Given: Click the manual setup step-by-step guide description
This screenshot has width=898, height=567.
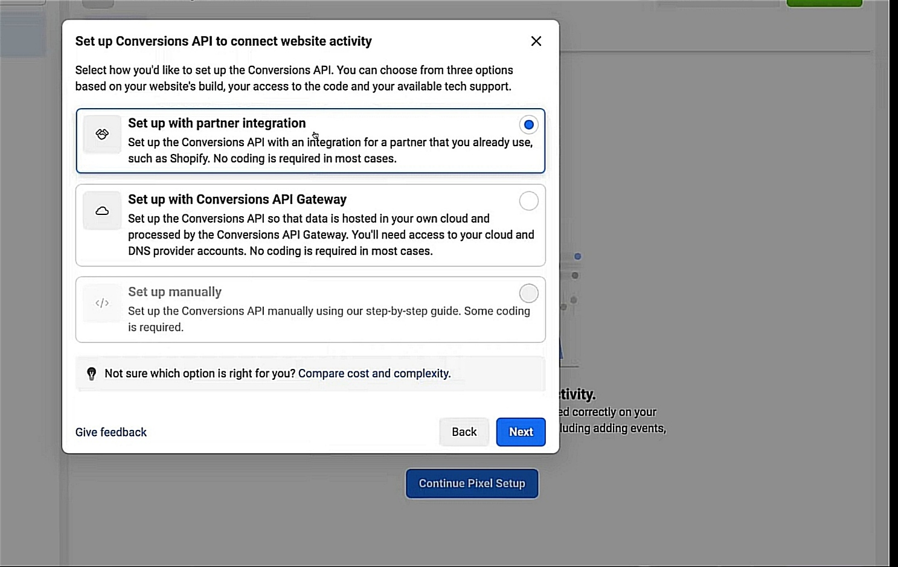Looking at the screenshot, I should coord(329,319).
